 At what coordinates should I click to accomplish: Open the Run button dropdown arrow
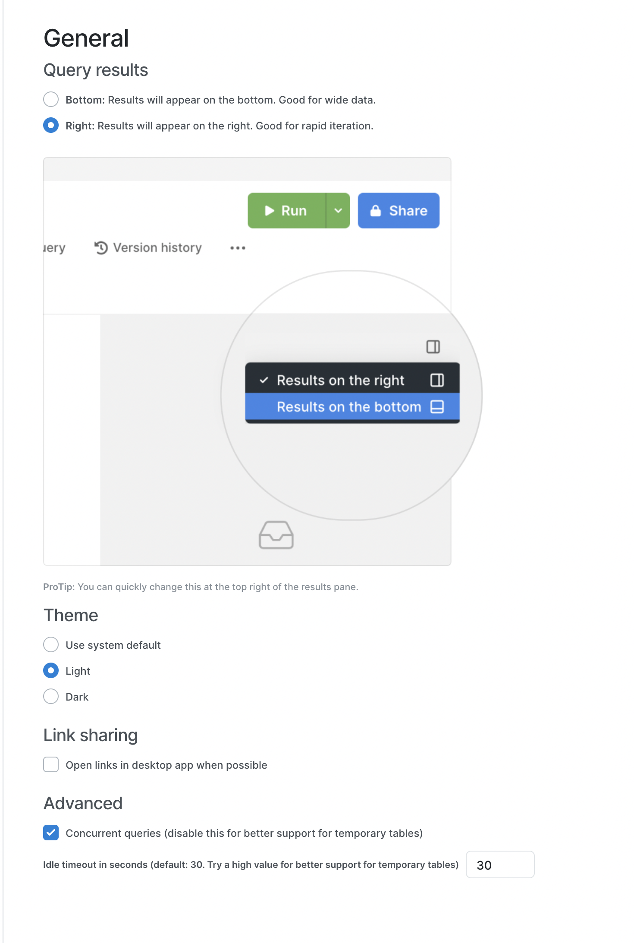pos(338,211)
